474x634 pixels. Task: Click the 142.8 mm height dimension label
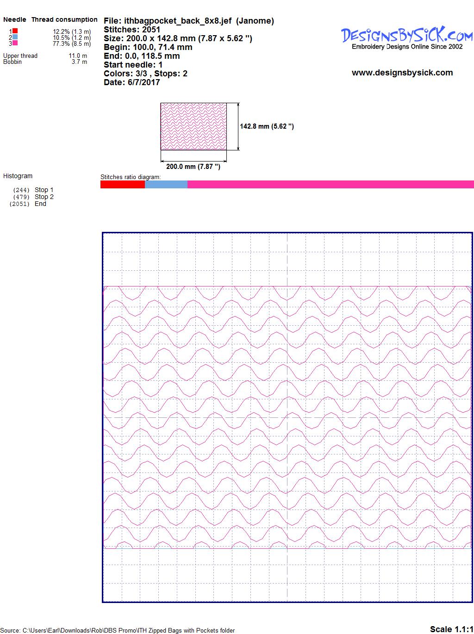[267, 126]
